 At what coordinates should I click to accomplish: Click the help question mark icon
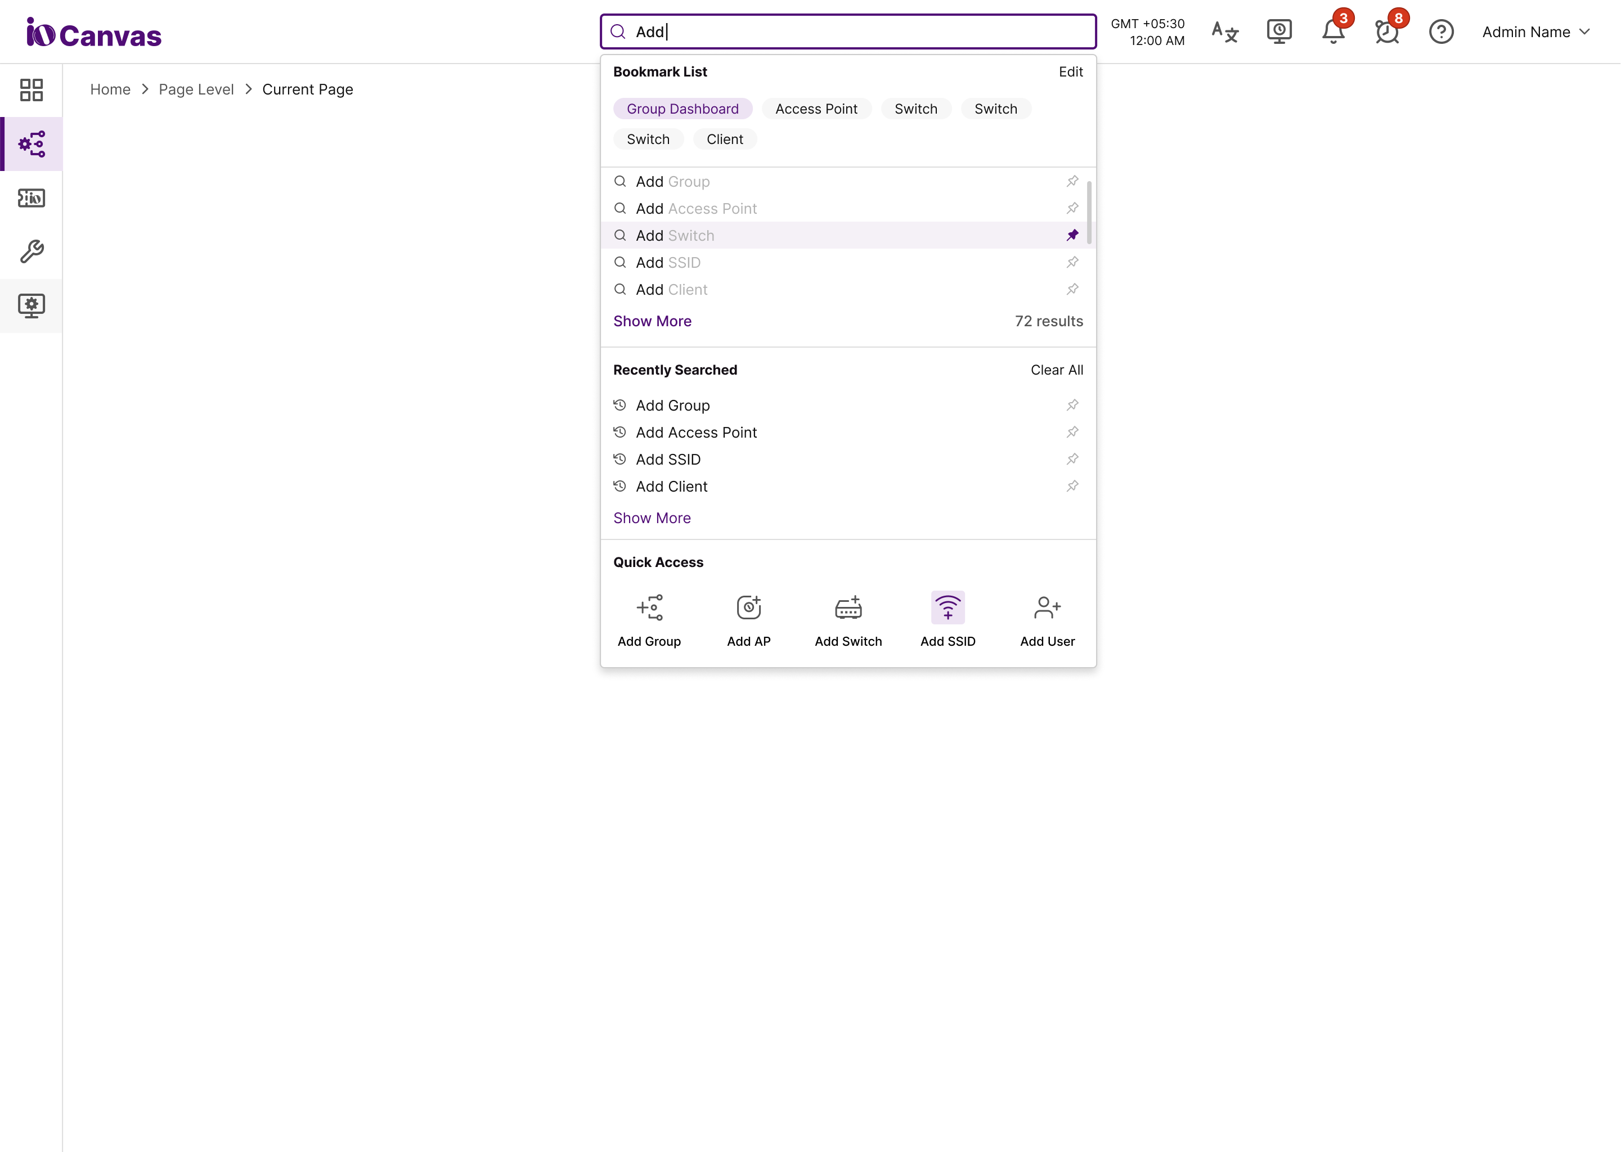click(1441, 32)
